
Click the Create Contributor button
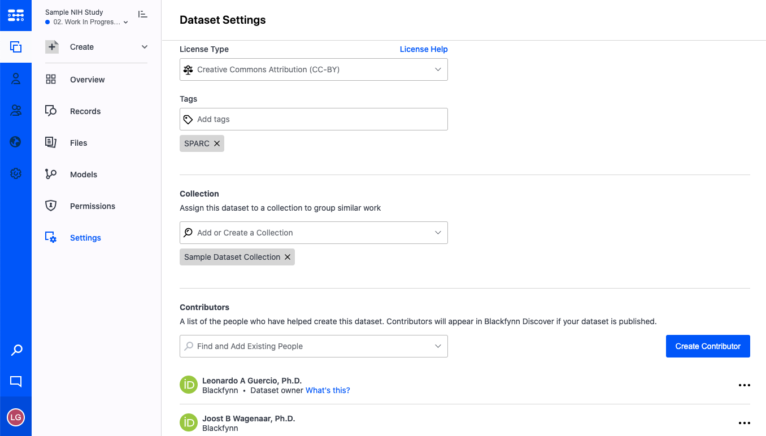[x=708, y=346]
